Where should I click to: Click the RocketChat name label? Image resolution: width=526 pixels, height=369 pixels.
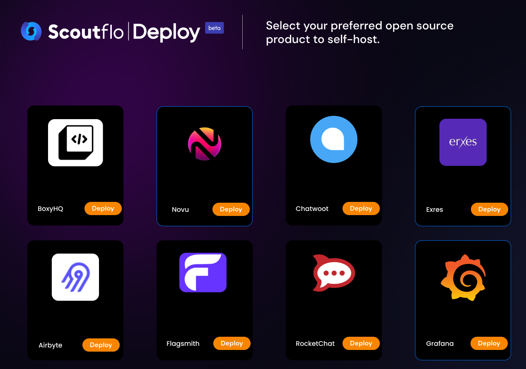coord(315,344)
